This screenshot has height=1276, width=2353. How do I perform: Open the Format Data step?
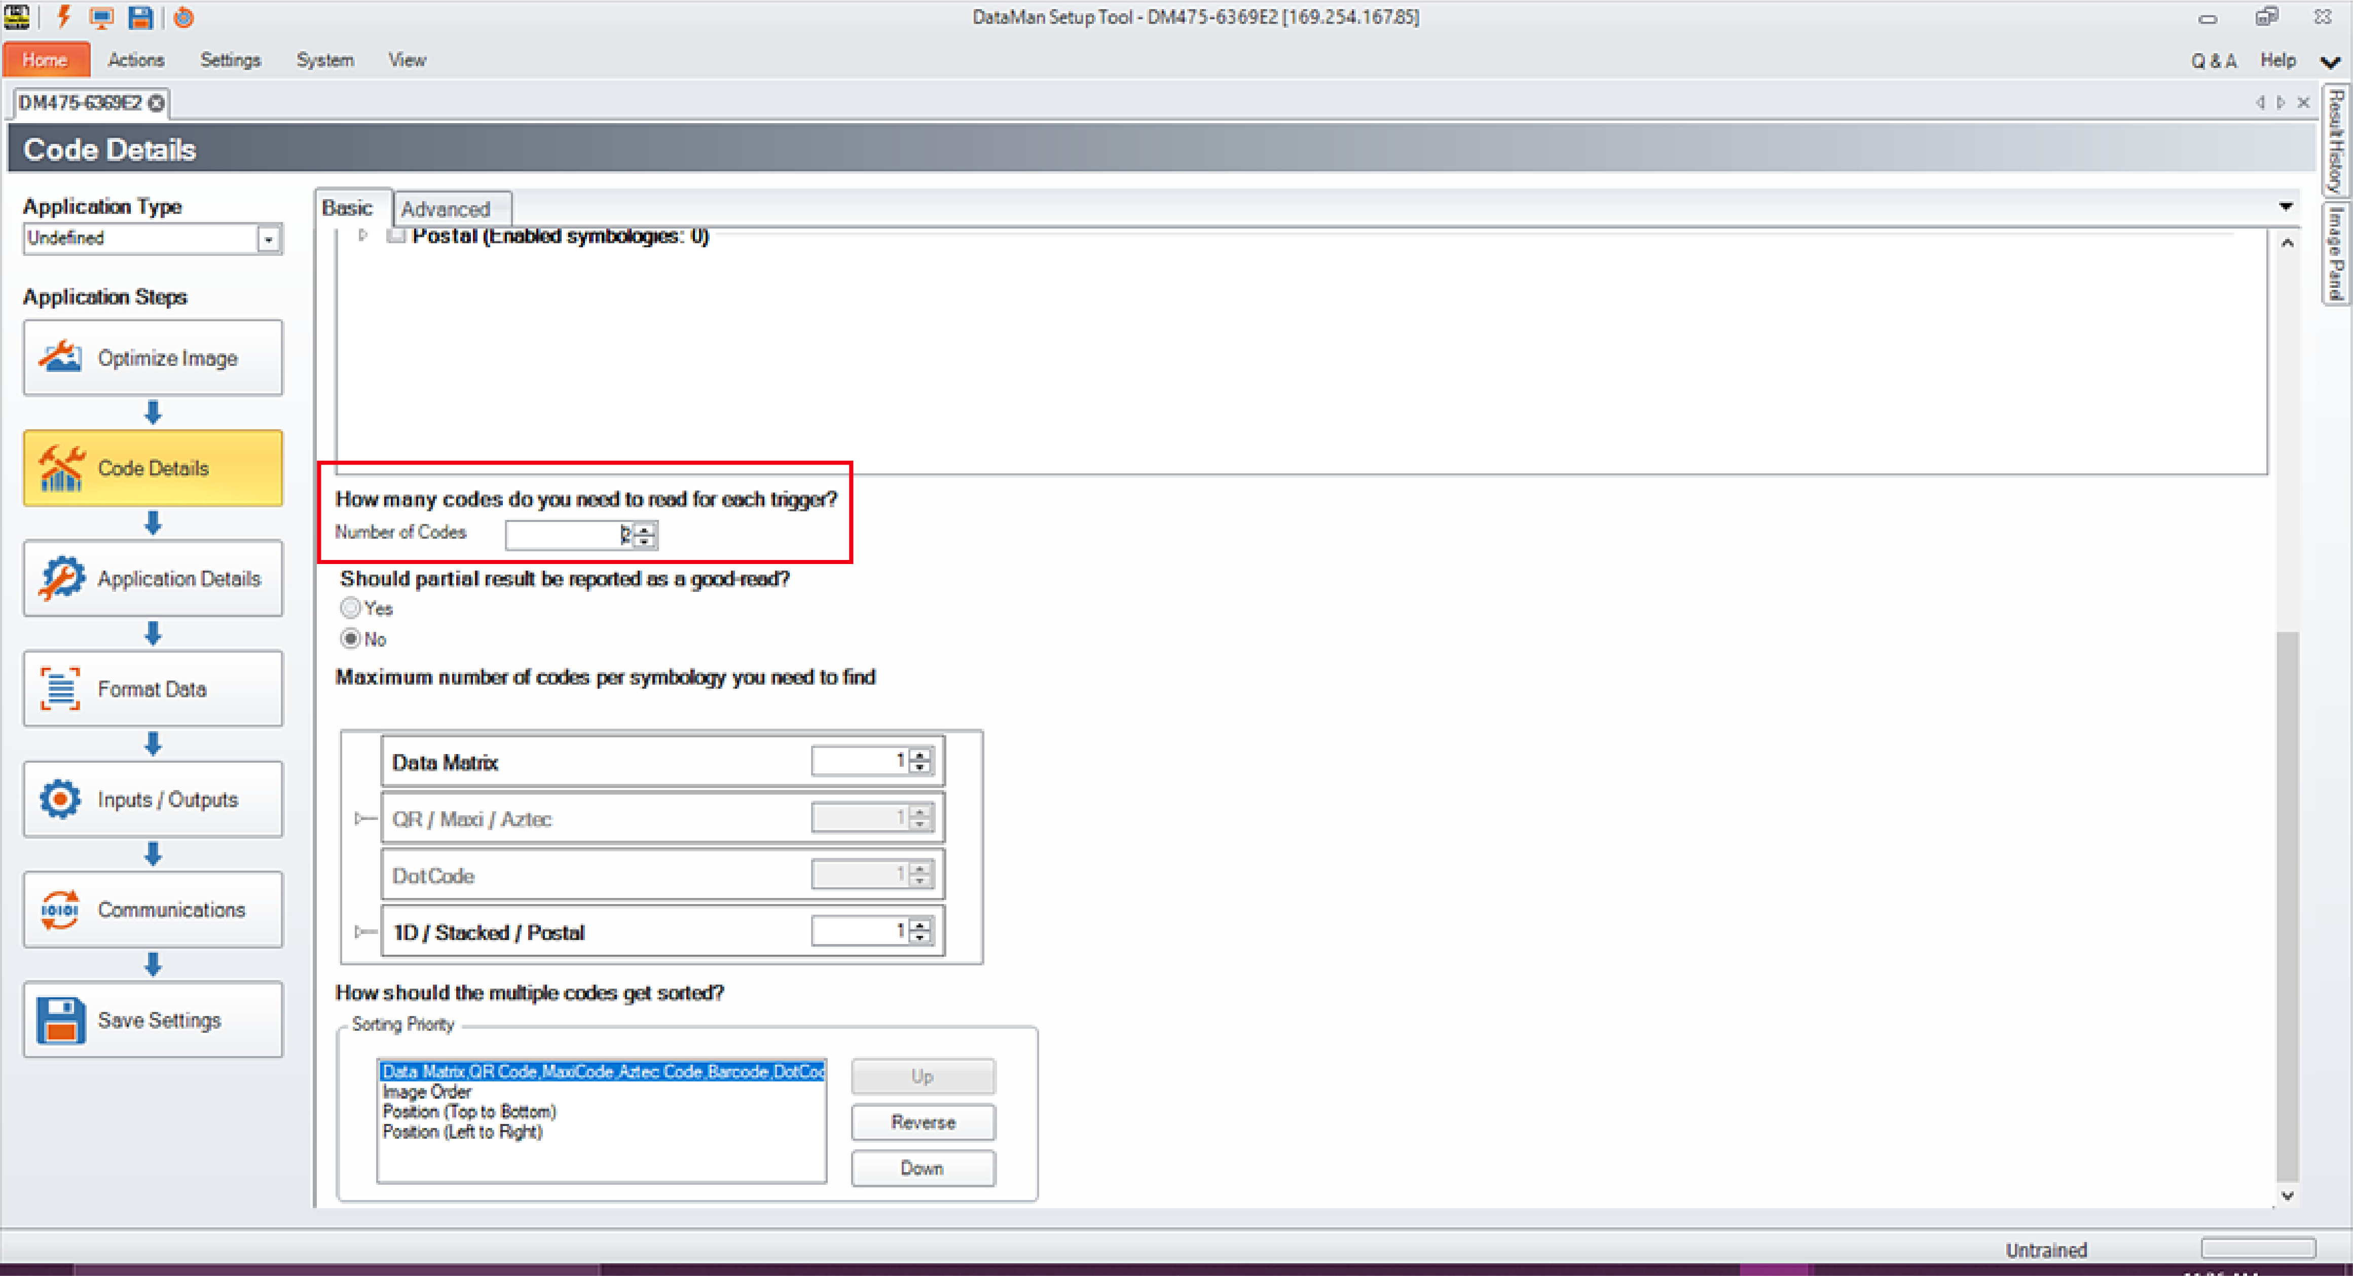click(x=153, y=689)
